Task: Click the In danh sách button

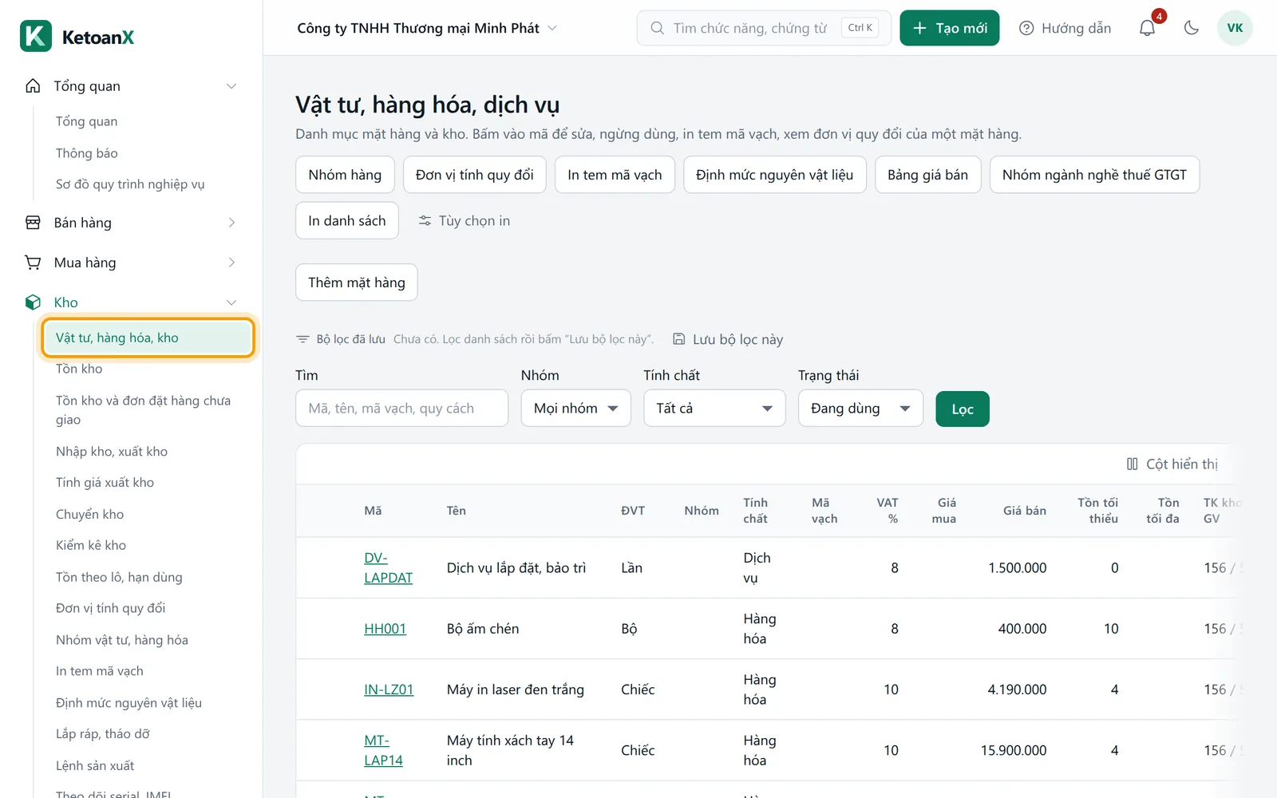Action: click(x=346, y=221)
